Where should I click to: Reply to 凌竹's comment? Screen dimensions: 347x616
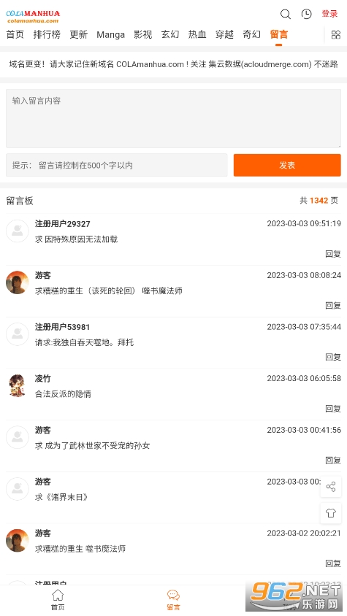click(333, 409)
